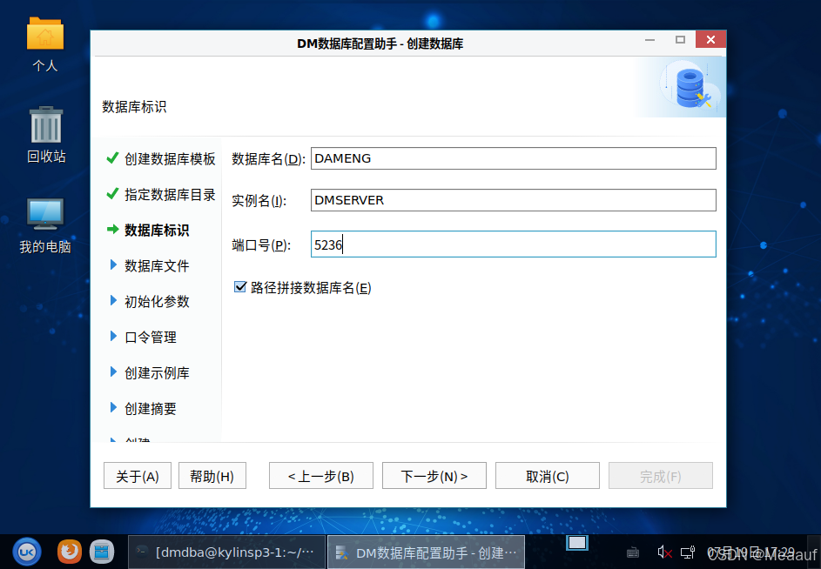Click the 完成(F) button

point(660,476)
